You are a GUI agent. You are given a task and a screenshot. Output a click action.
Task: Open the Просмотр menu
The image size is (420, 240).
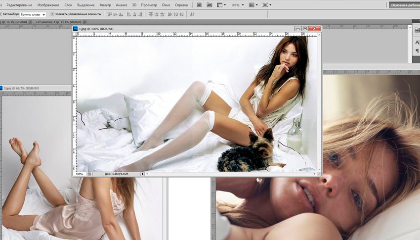(x=149, y=5)
